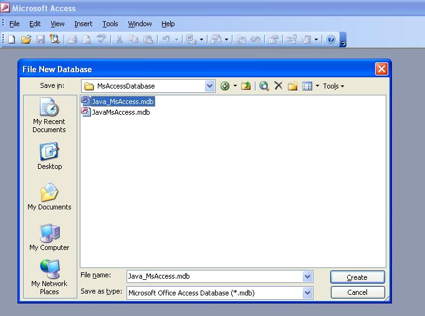Click the Print toolbar icon
This screenshot has height=316, width=425.
(72, 39)
